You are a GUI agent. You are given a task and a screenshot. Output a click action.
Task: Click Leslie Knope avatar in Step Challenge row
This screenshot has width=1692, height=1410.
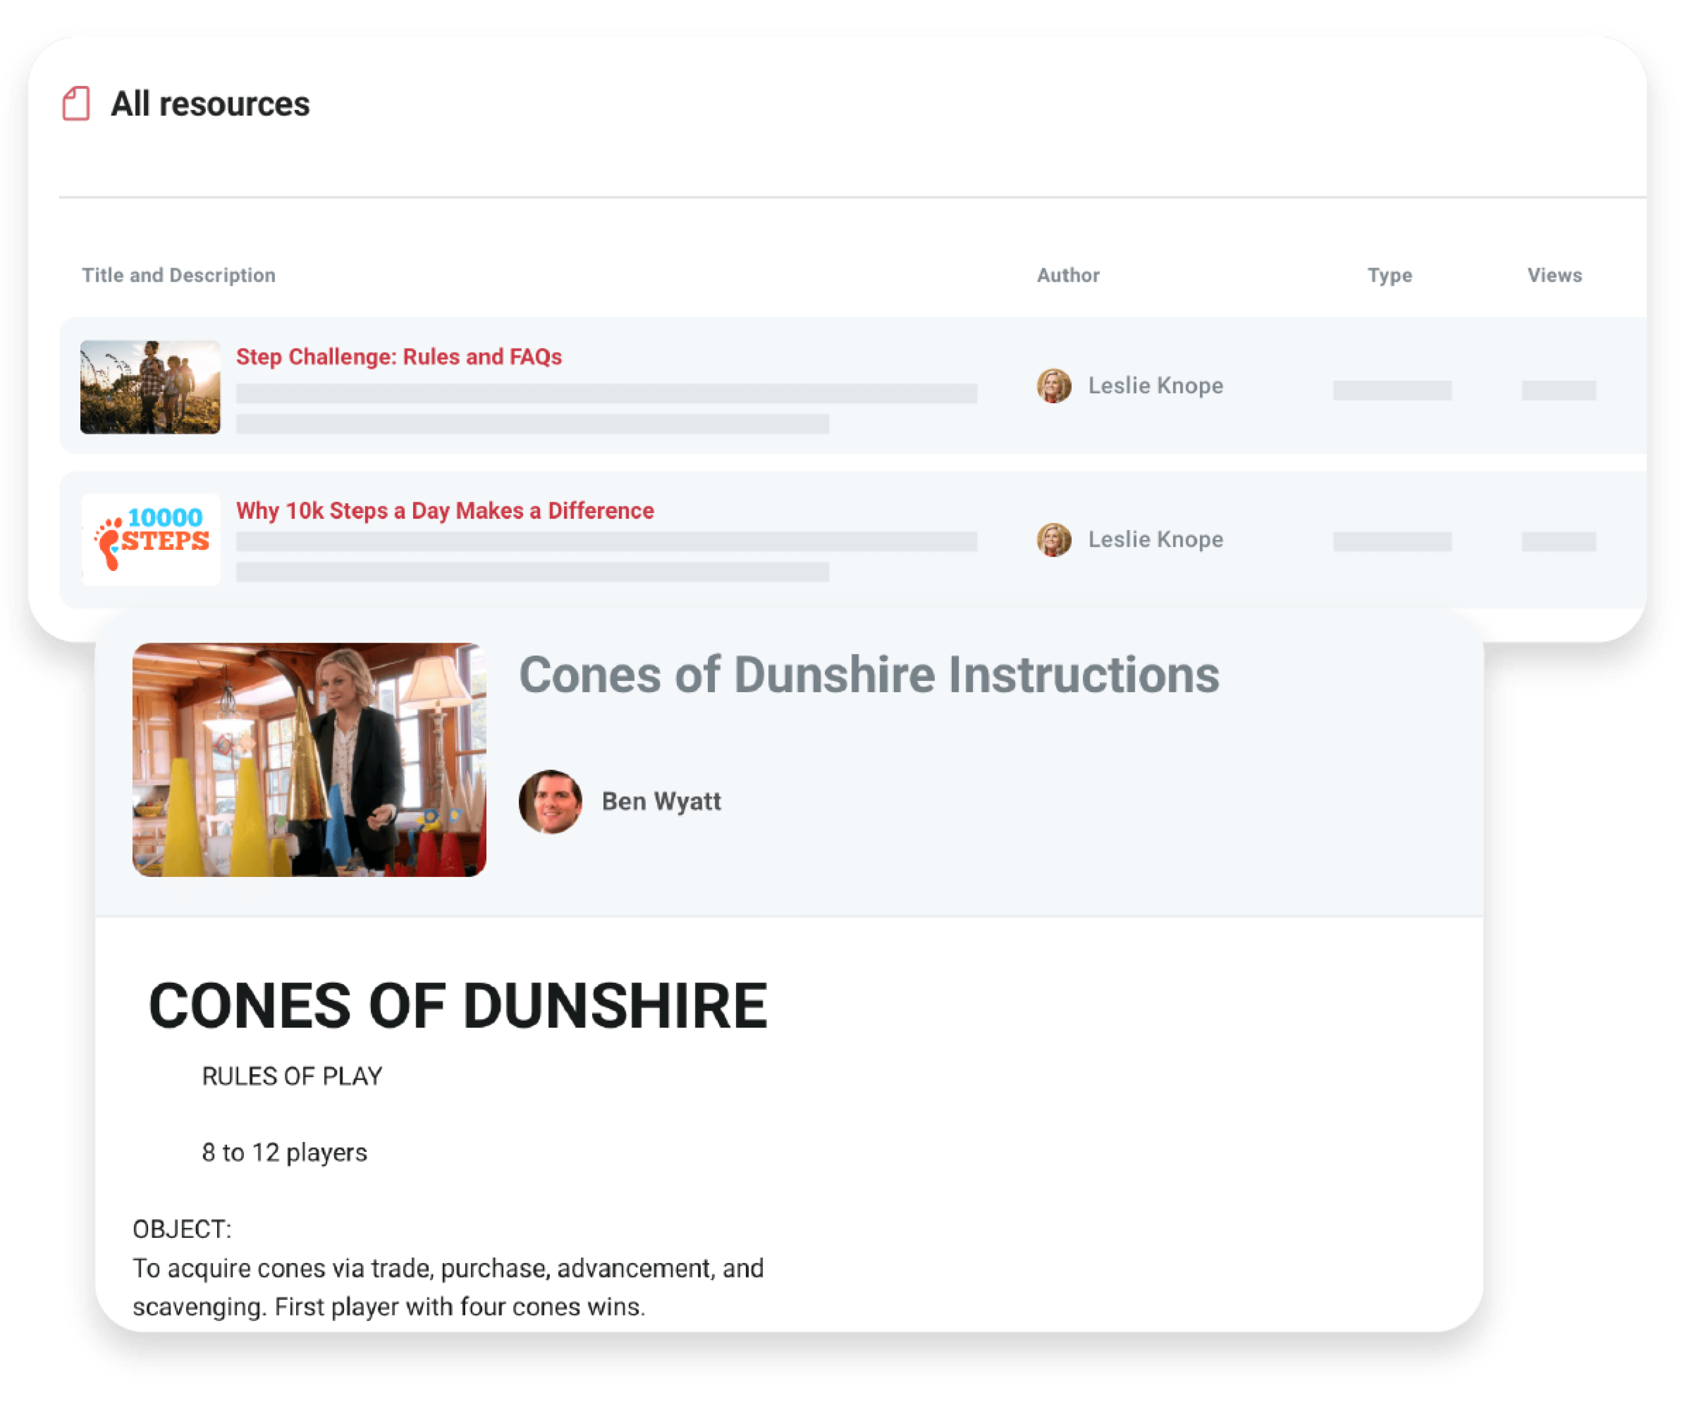pyautogui.click(x=1054, y=385)
